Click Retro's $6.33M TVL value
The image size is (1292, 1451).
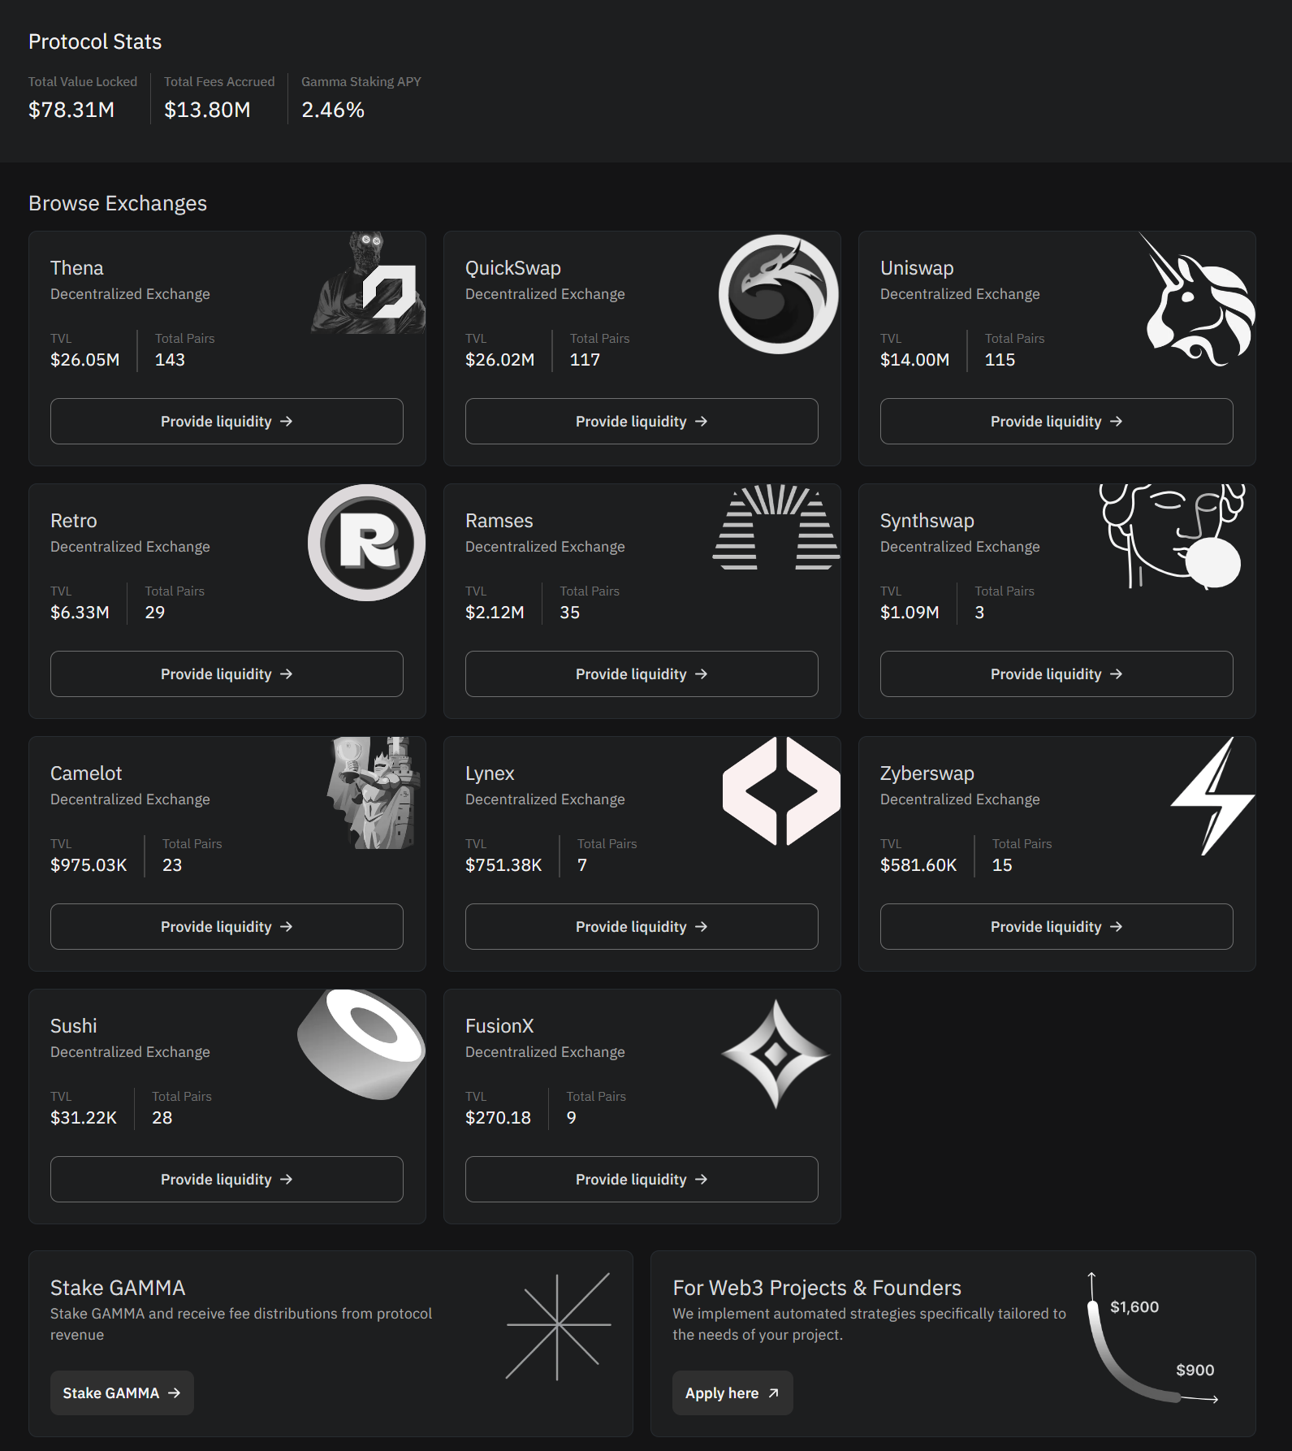(x=80, y=613)
